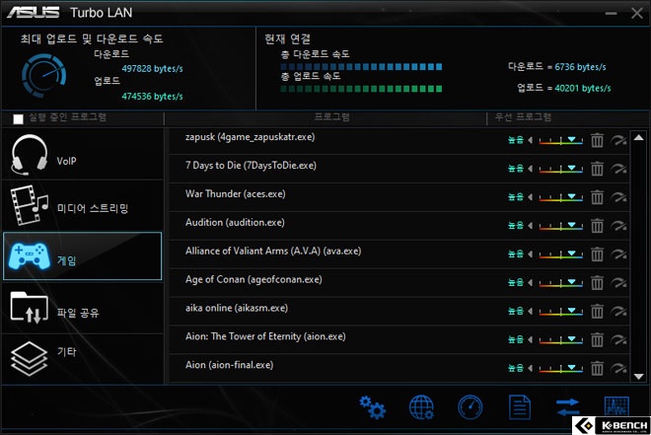Select the 미디어 스트리밍 category
Screen dimensions: 651x435
[83, 206]
